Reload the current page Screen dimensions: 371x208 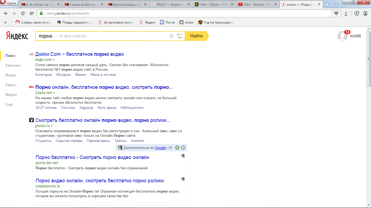coord(23,13)
